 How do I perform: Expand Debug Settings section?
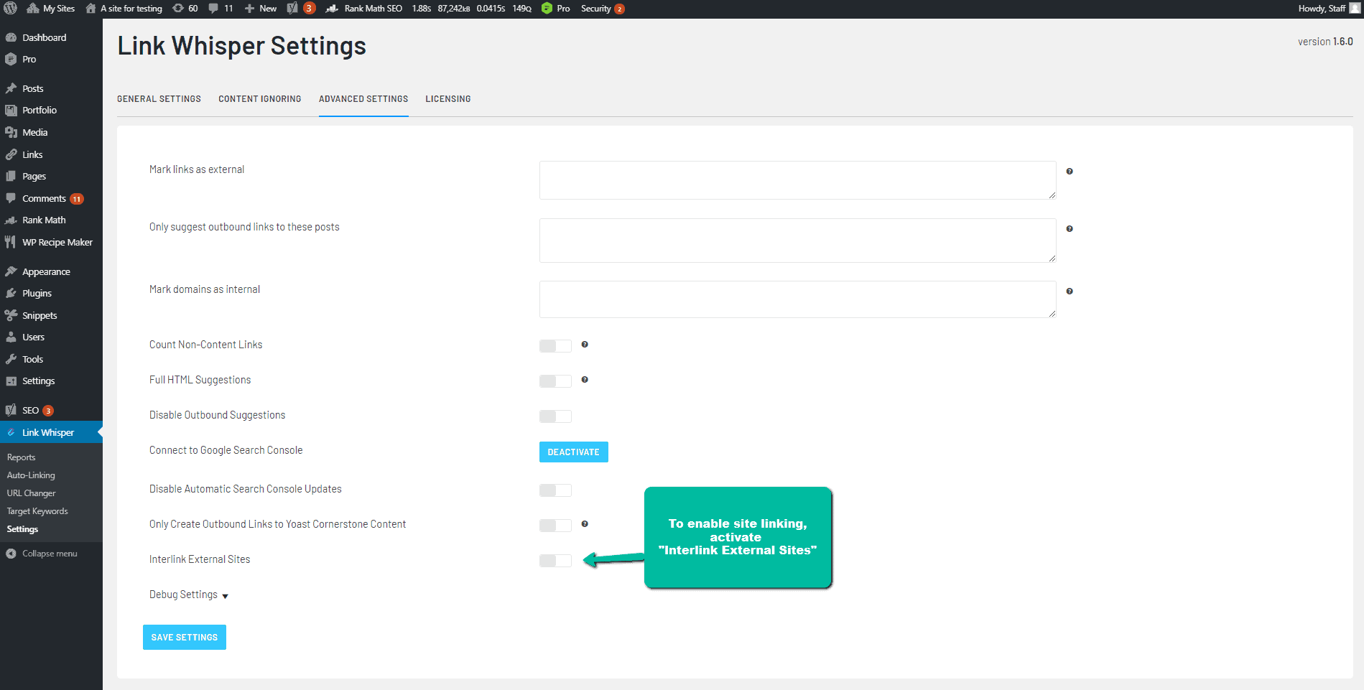[x=189, y=595]
